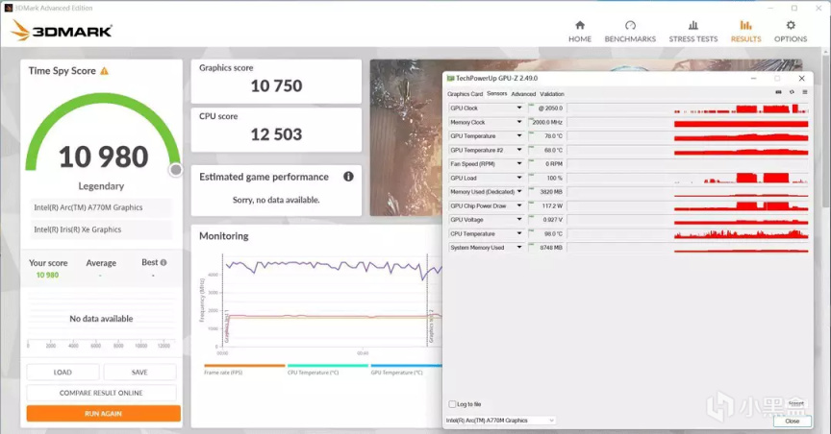The width and height of the screenshot is (831, 434).
Task: Click the GPU Clock history graph
Action: [688, 108]
